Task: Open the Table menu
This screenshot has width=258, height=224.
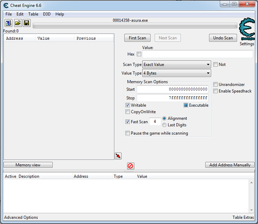Action: coord(33,14)
